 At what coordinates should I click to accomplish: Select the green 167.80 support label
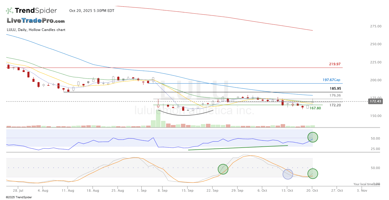tap(315, 108)
